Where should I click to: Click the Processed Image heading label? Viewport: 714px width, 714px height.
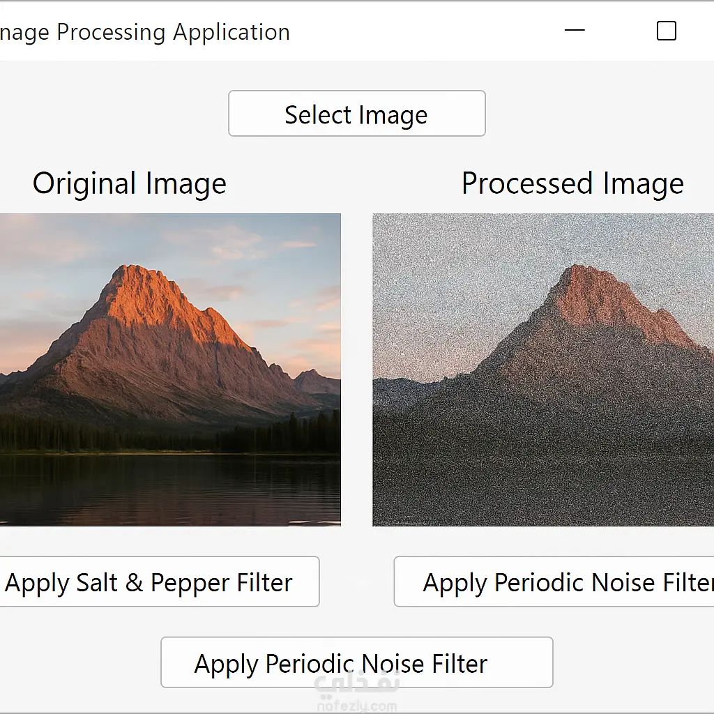pos(572,183)
